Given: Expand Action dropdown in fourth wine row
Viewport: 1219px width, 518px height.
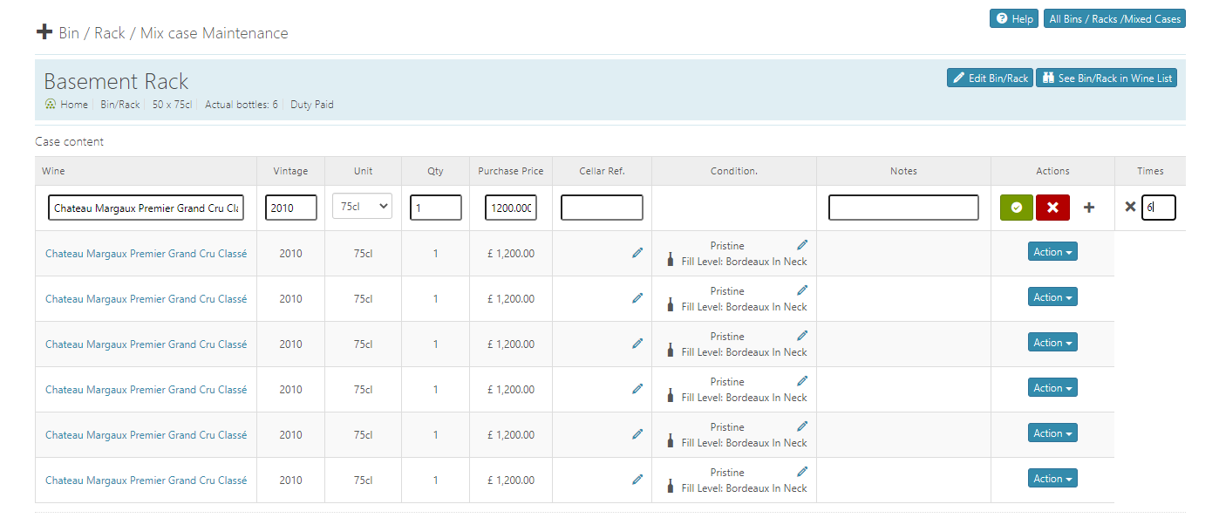Looking at the screenshot, I should pos(1052,388).
